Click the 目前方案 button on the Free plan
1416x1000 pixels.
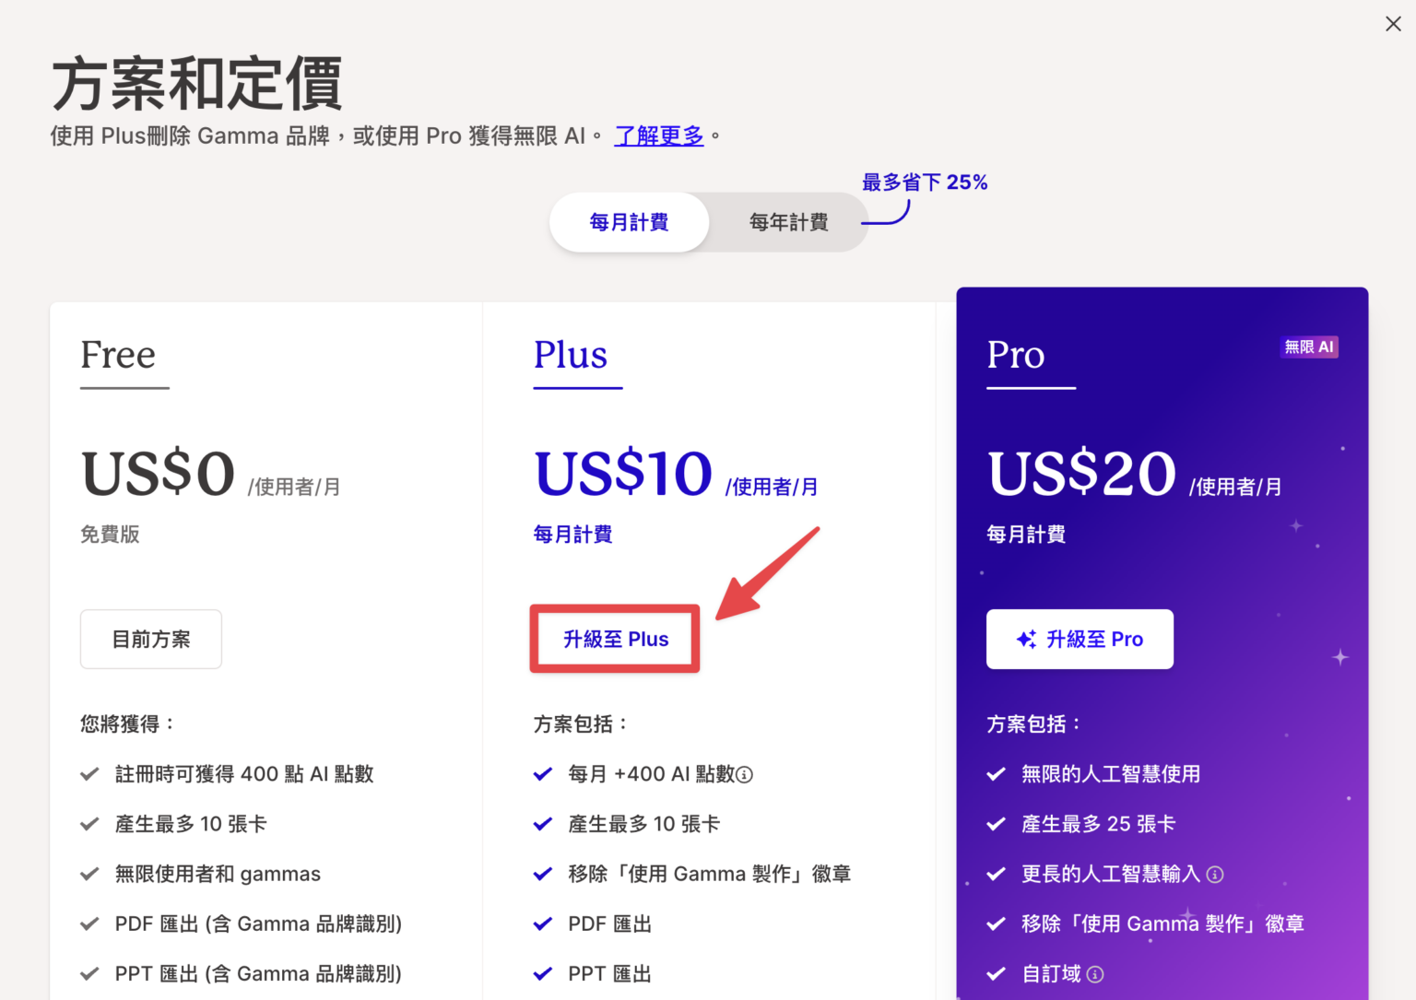[x=150, y=639]
